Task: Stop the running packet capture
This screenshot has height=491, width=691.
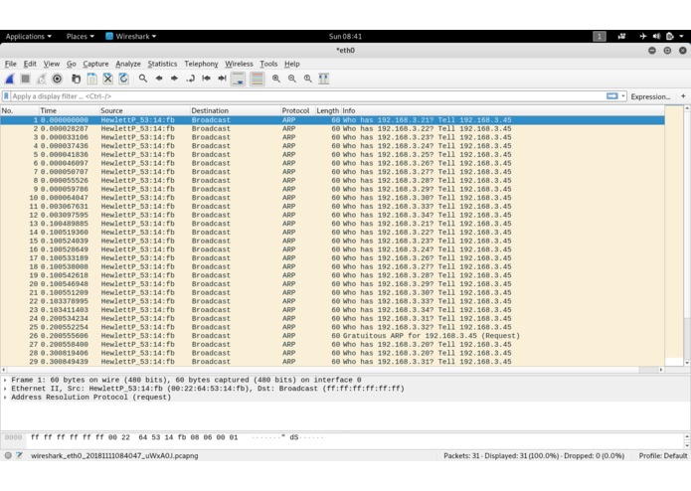Action: click(x=26, y=79)
